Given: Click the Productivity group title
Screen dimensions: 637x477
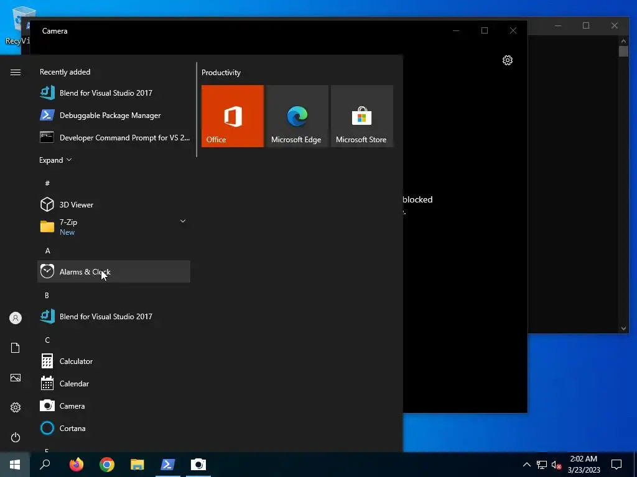Looking at the screenshot, I should [x=221, y=73].
